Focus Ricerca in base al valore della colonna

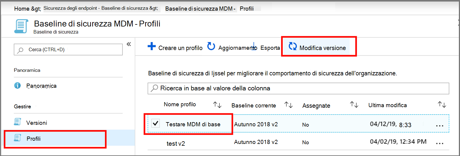point(298,88)
